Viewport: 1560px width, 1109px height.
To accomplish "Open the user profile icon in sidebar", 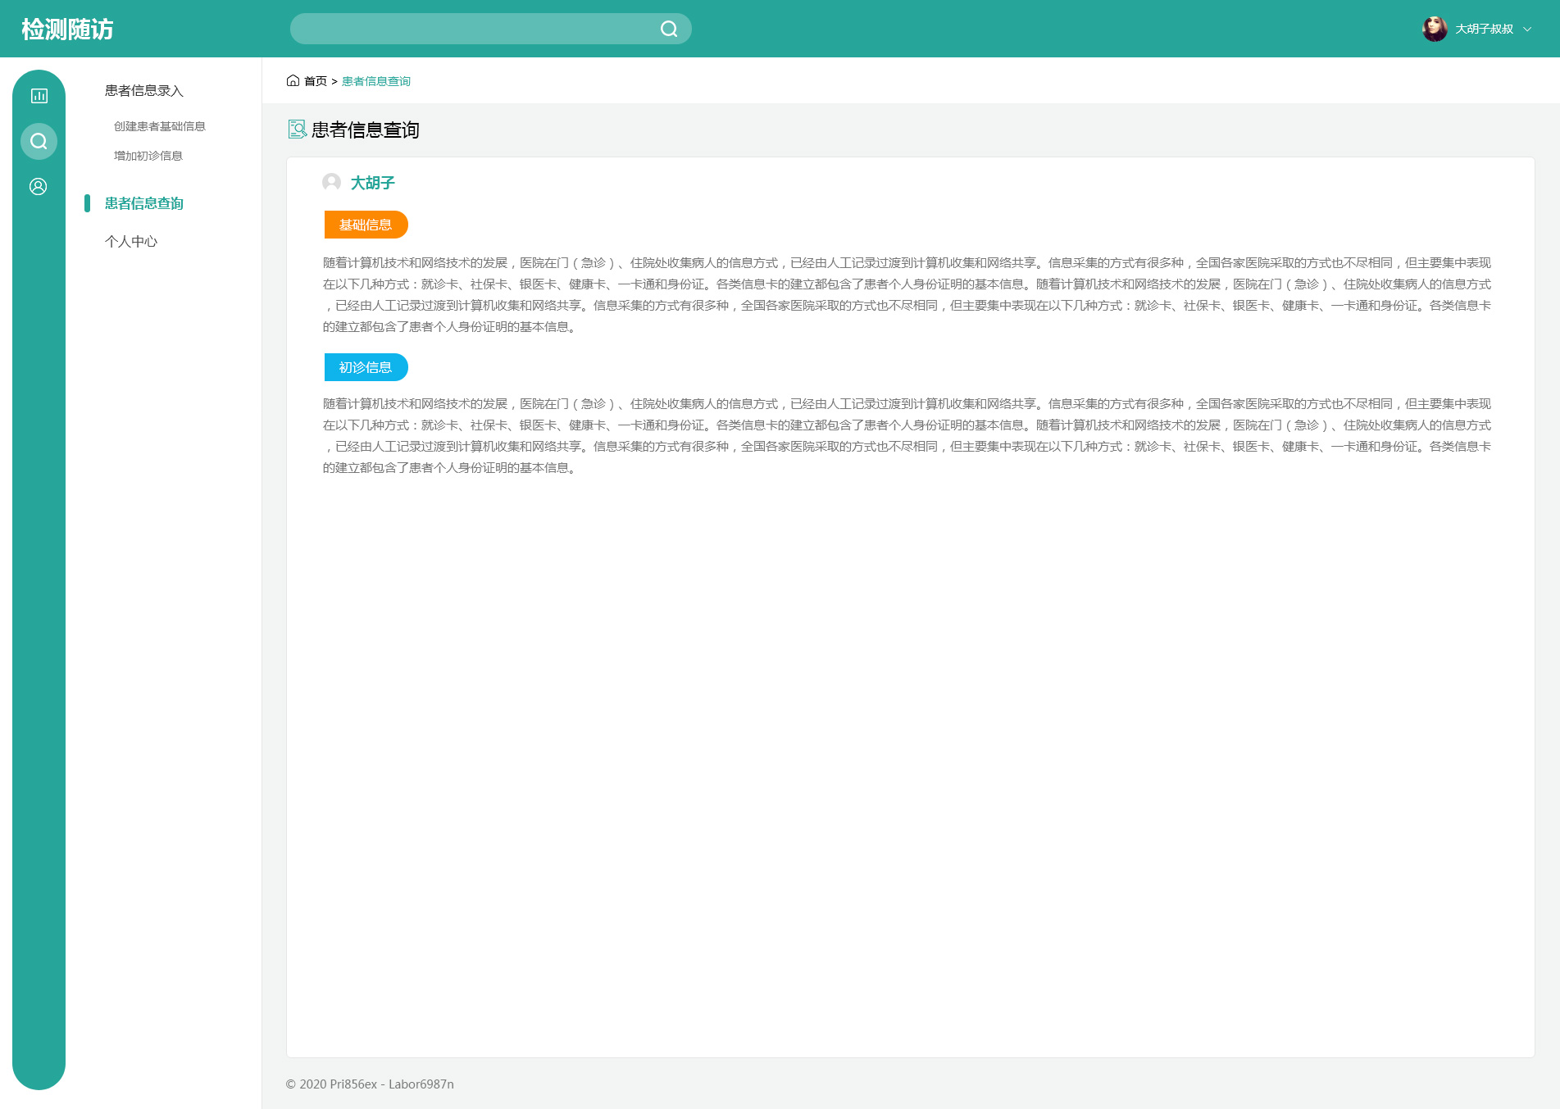I will point(39,187).
